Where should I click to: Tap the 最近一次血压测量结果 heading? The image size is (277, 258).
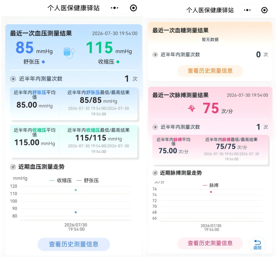41,33
